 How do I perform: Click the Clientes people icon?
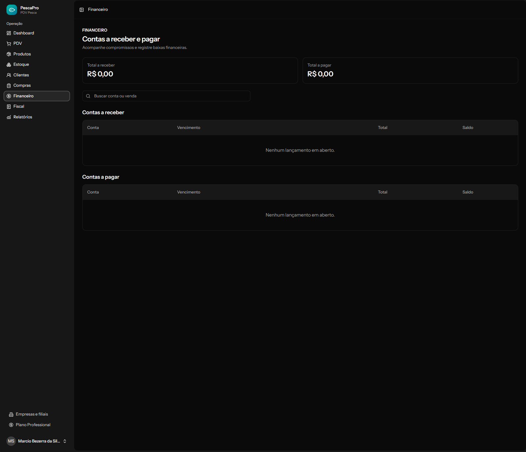click(x=9, y=75)
